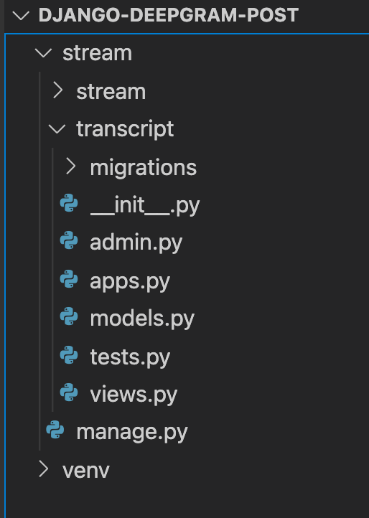Click the Python icon beside apps.py
This screenshot has width=369, height=518.
point(69,279)
